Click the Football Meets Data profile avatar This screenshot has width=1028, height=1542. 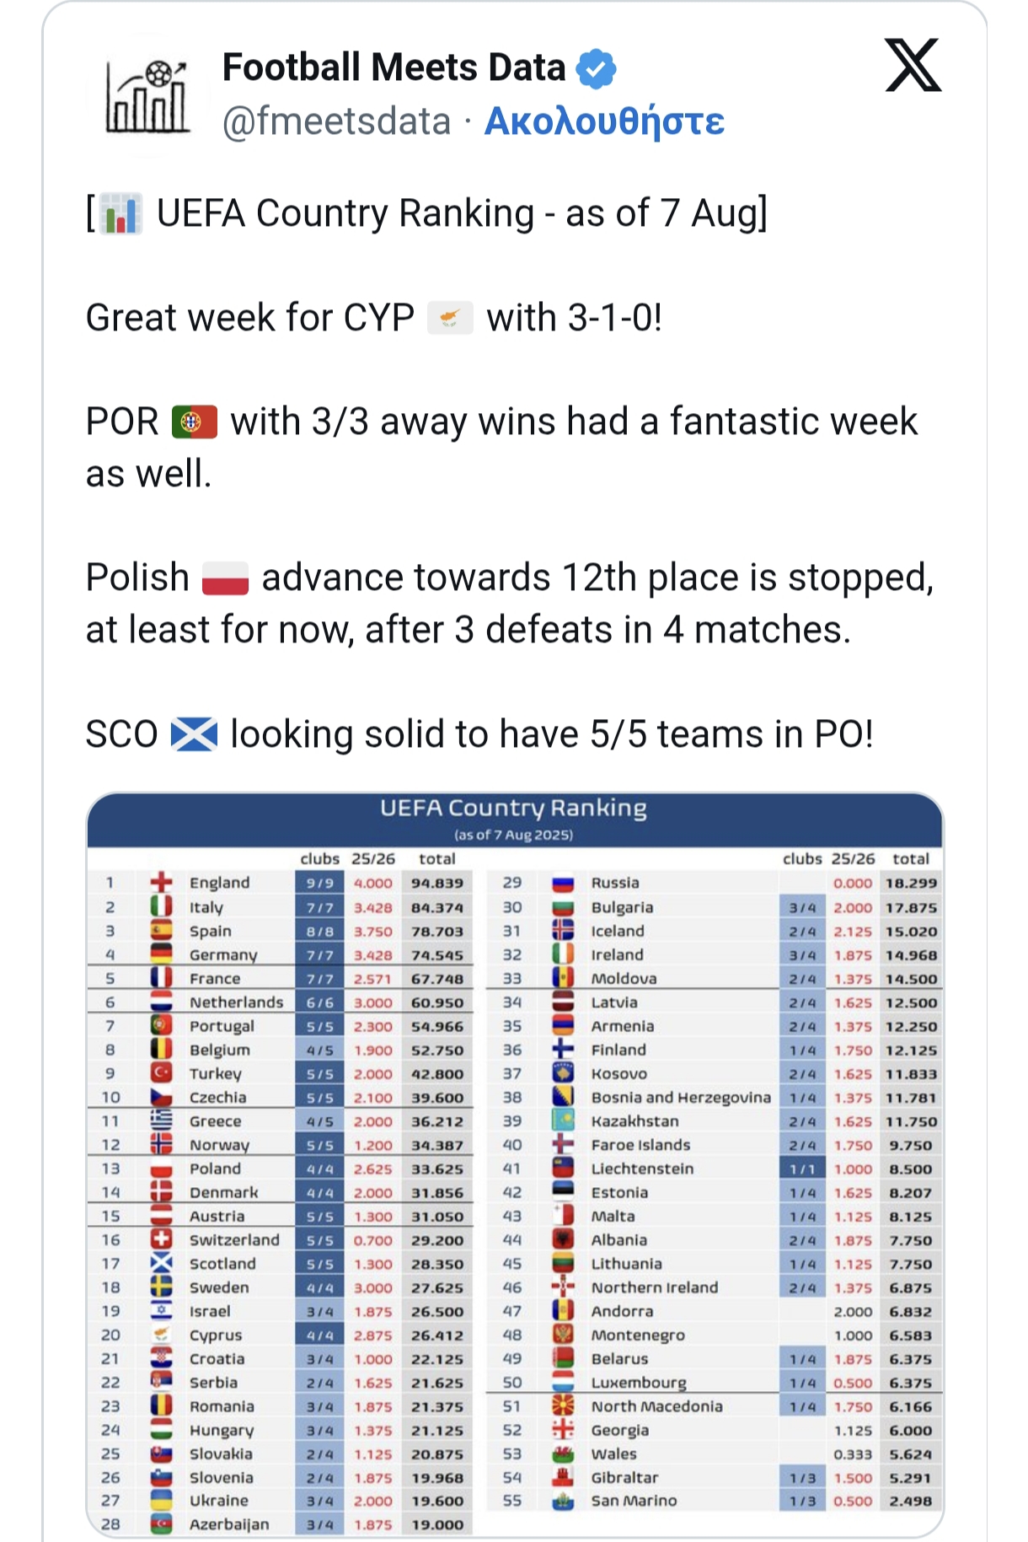pos(147,95)
